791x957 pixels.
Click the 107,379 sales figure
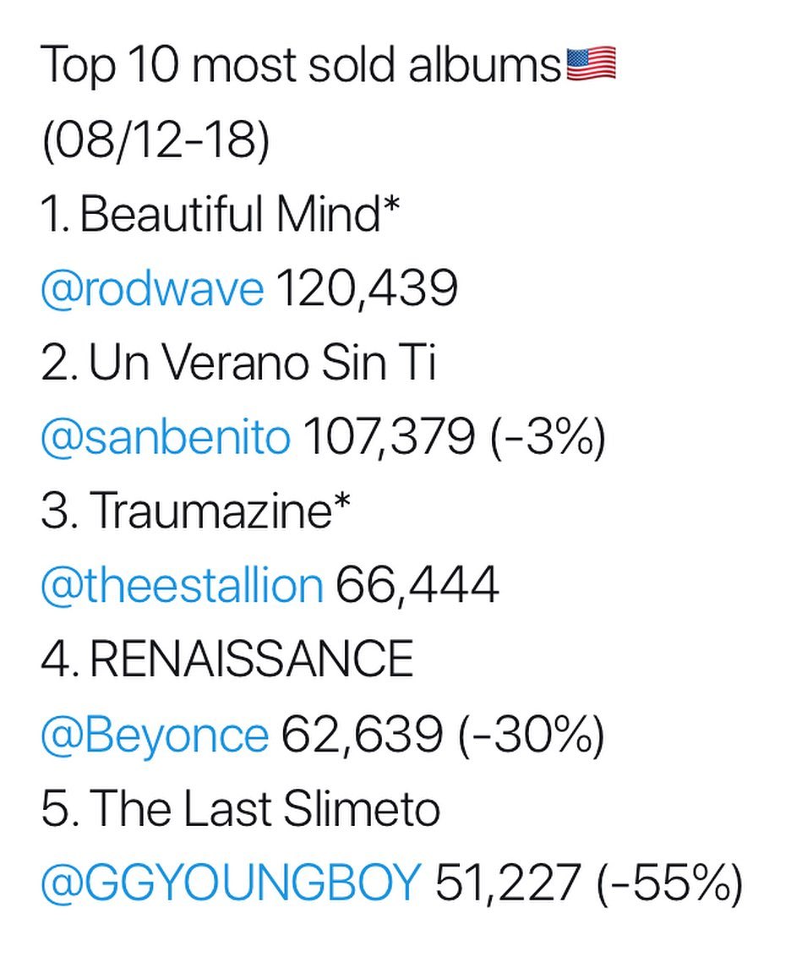click(x=388, y=439)
